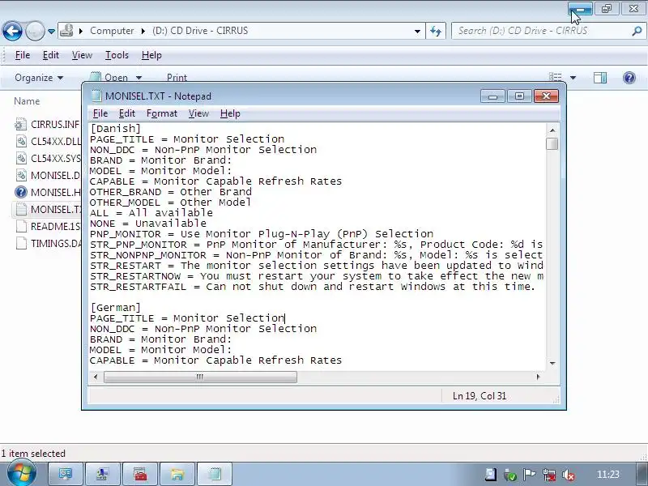
Task: Select CIRRUS.INF file icon
Action: pos(21,125)
